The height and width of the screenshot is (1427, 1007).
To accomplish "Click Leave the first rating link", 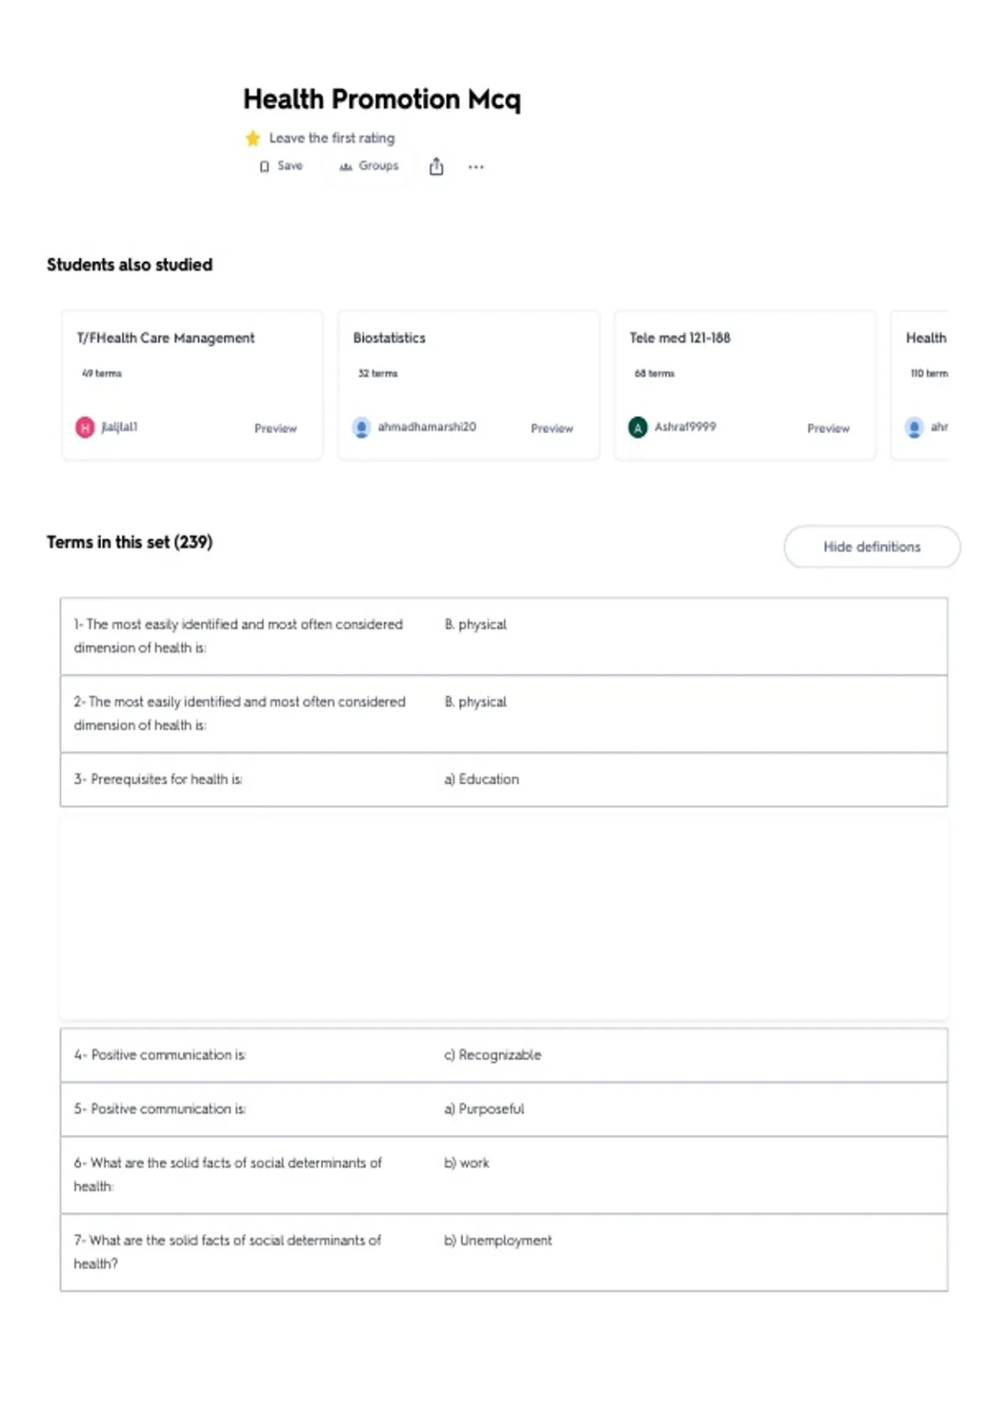I will [331, 138].
